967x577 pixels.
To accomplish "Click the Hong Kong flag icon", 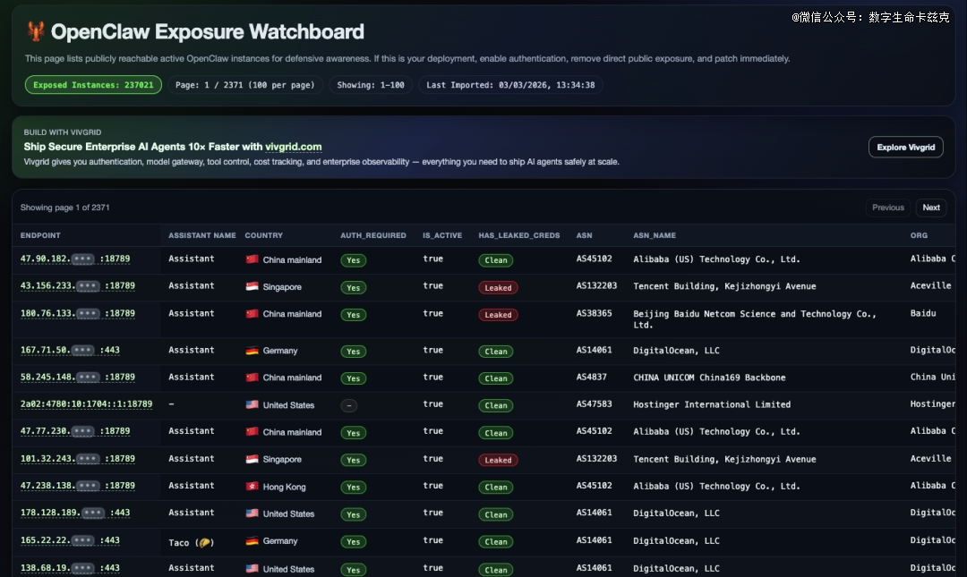I will pyautogui.click(x=252, y=487).
